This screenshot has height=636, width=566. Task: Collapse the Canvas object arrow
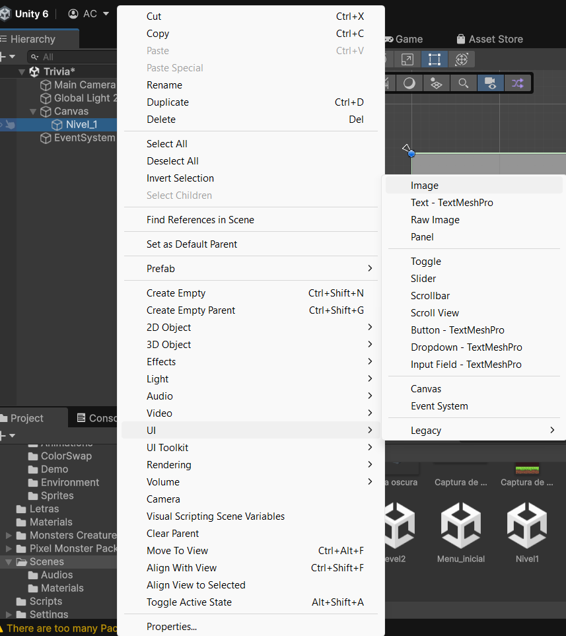coord(33,112)
